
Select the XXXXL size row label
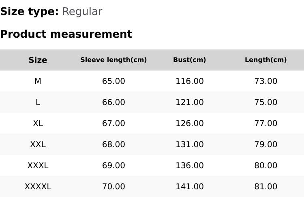(x=38, y=186)
